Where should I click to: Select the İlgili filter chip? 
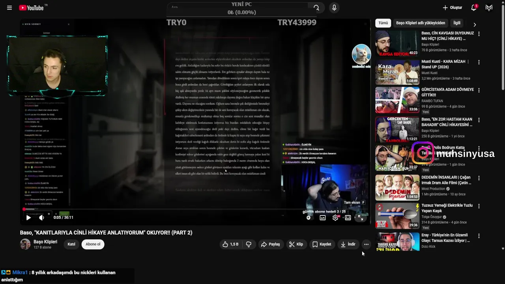[457, 23]
